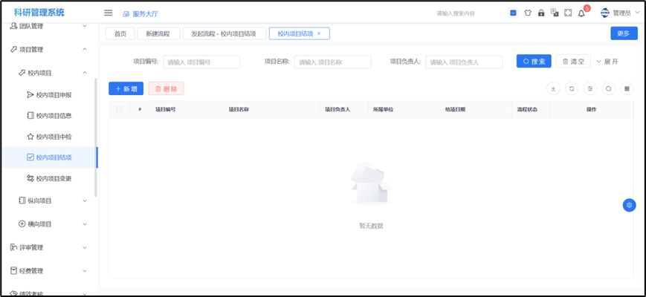Open the language translation icon
The width and height of the screenshot is (646, 297).
(x=554, y=13)
